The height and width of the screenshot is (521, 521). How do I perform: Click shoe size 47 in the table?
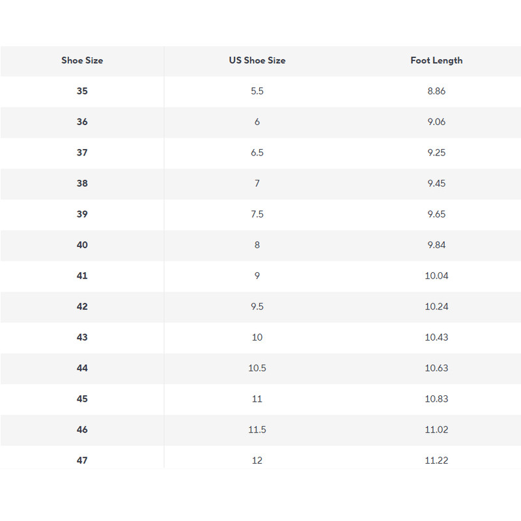tap(82, 460)
